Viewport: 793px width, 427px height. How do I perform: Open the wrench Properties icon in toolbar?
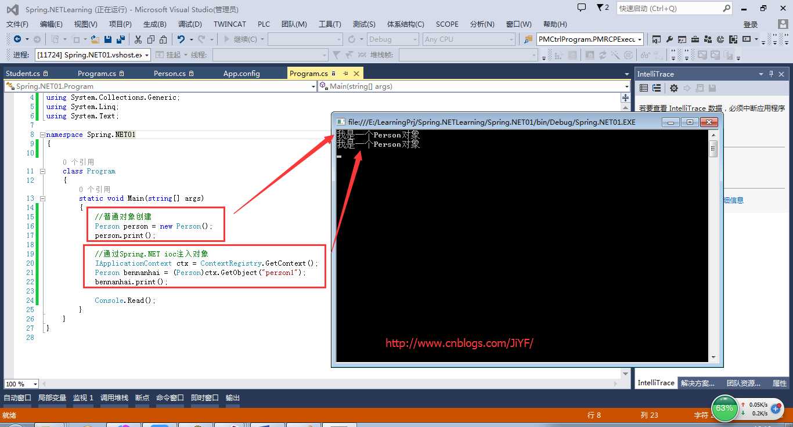click(x=669, y=39)
